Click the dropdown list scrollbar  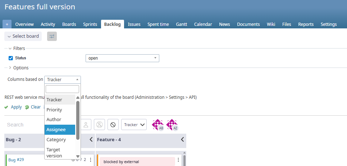78,120
